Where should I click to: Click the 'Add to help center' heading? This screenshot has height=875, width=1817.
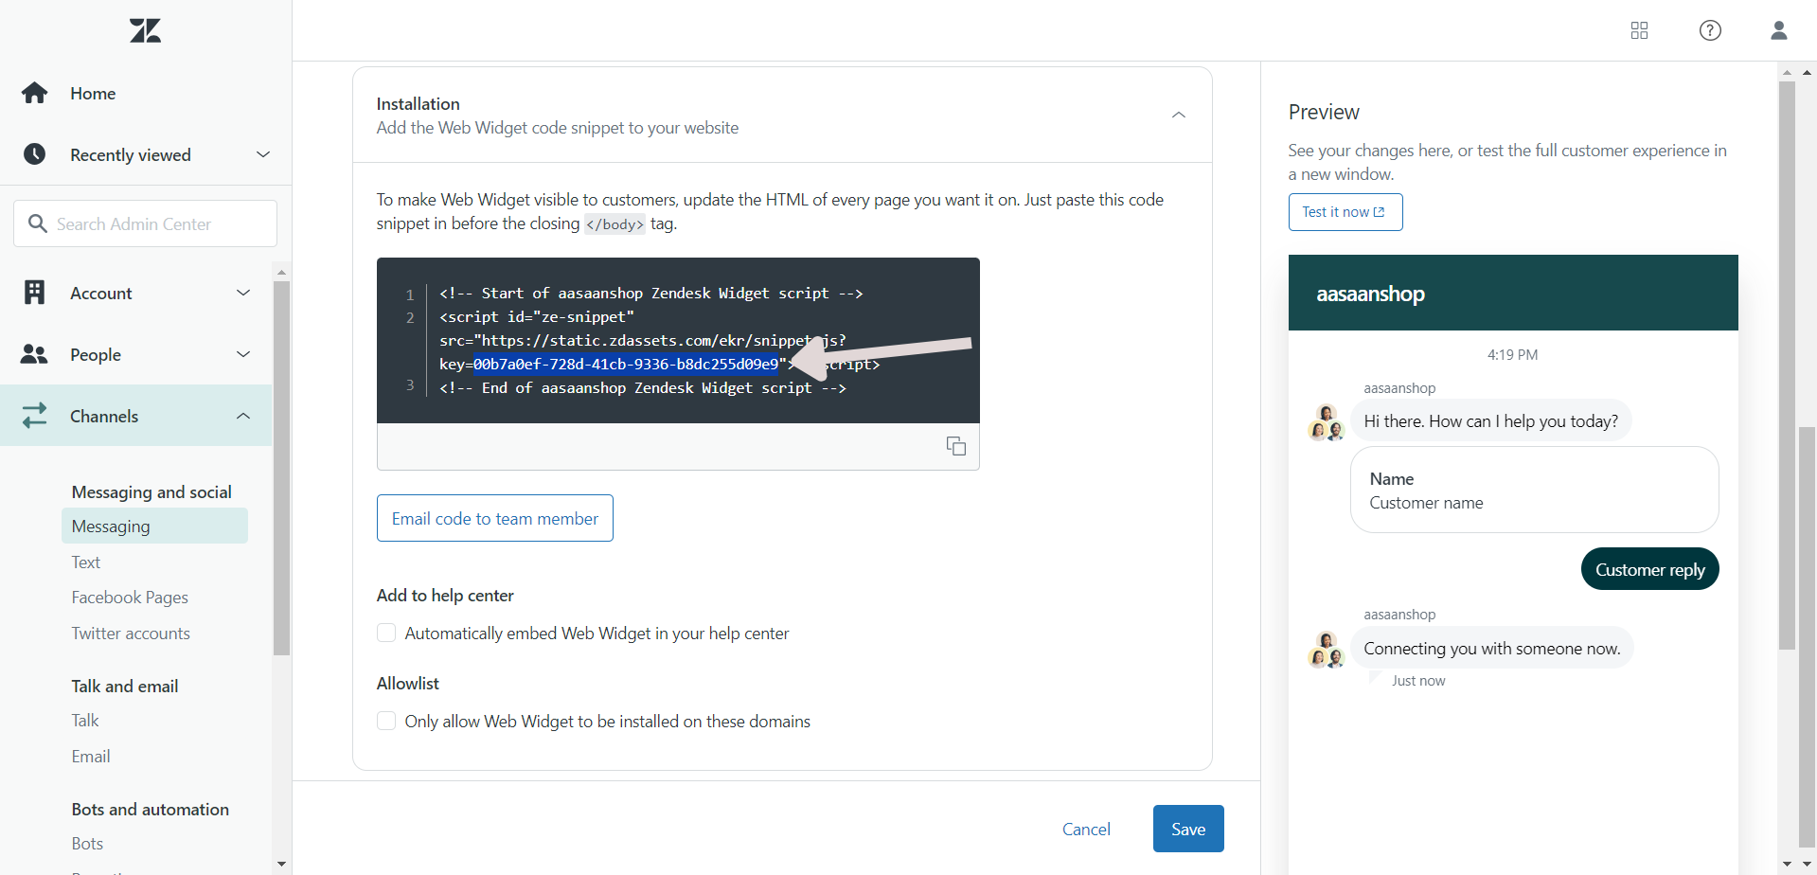(x=445, y=595)
